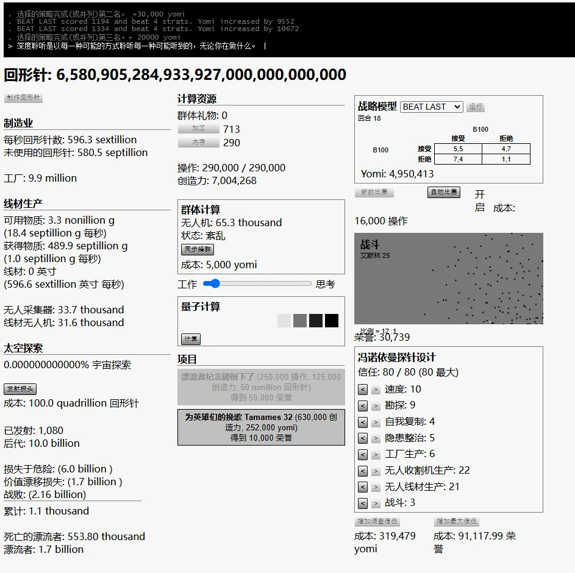
Task: Click the lightest quantum chip square
Action: point(284,321)
